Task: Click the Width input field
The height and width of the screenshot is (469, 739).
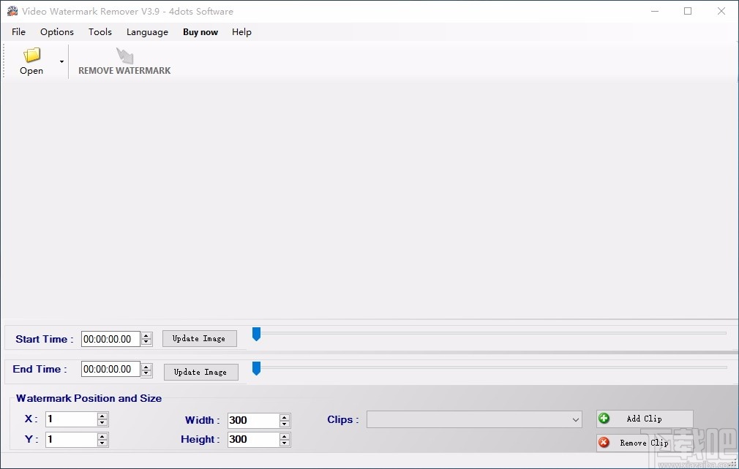Action: click(254, 420)
